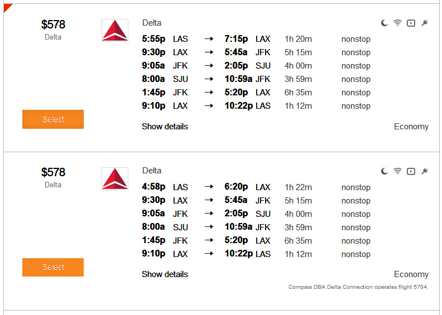Expand Show details for first itinerary
This screenshot has width=442, height=315.
(165, 127)
